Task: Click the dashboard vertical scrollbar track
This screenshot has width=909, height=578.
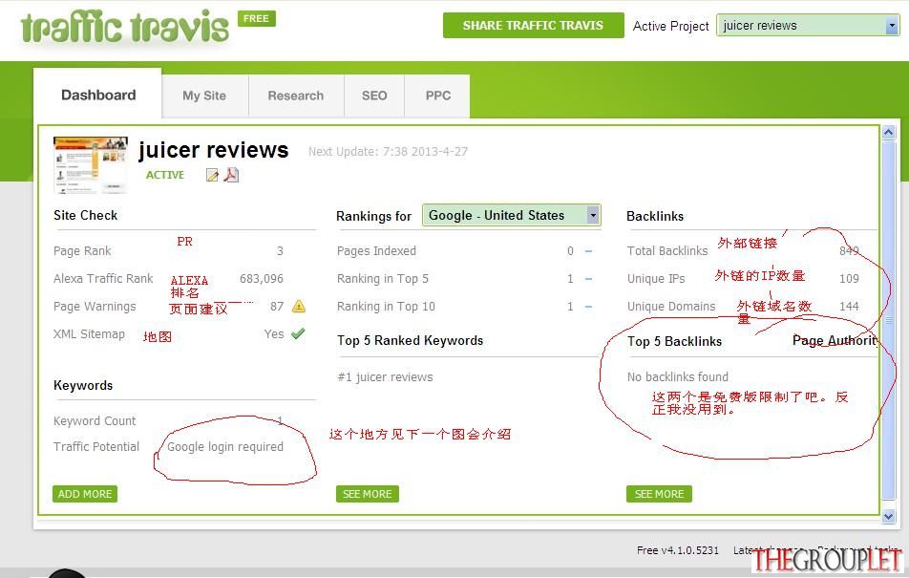Action: pyautogui.click(x=888, y=319)
